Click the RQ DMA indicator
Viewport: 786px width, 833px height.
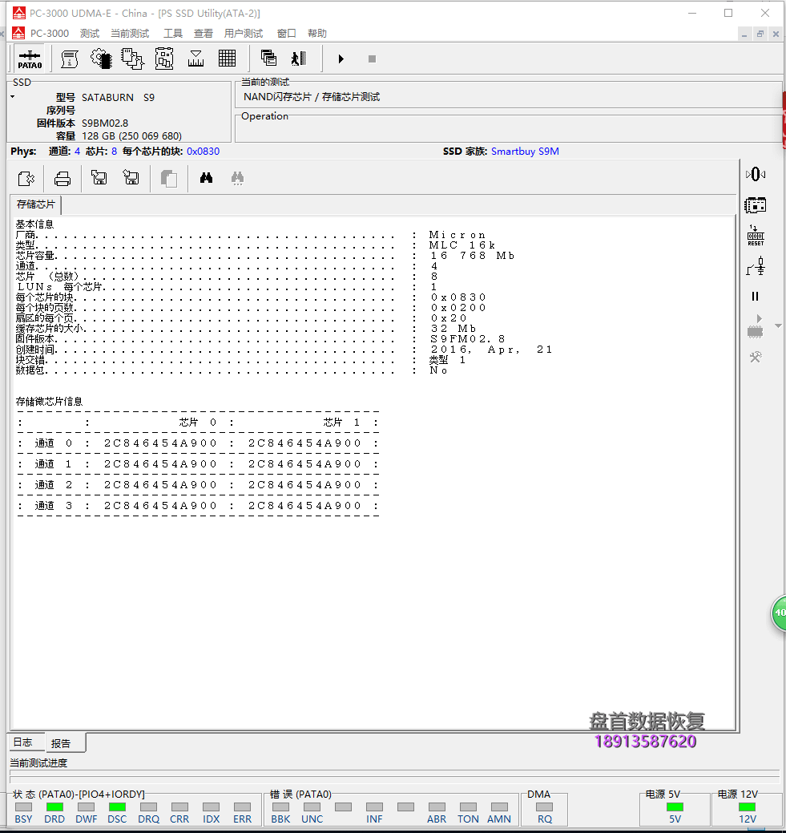tap(544, 807)
